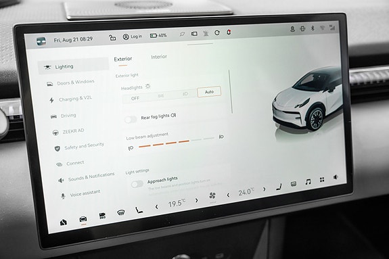
Task: Tap the volume speaker icon in the dock
Action: point(336,177)
